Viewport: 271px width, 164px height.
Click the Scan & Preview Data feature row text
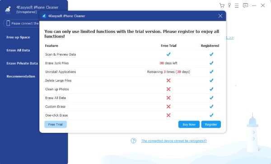point(61,54)
